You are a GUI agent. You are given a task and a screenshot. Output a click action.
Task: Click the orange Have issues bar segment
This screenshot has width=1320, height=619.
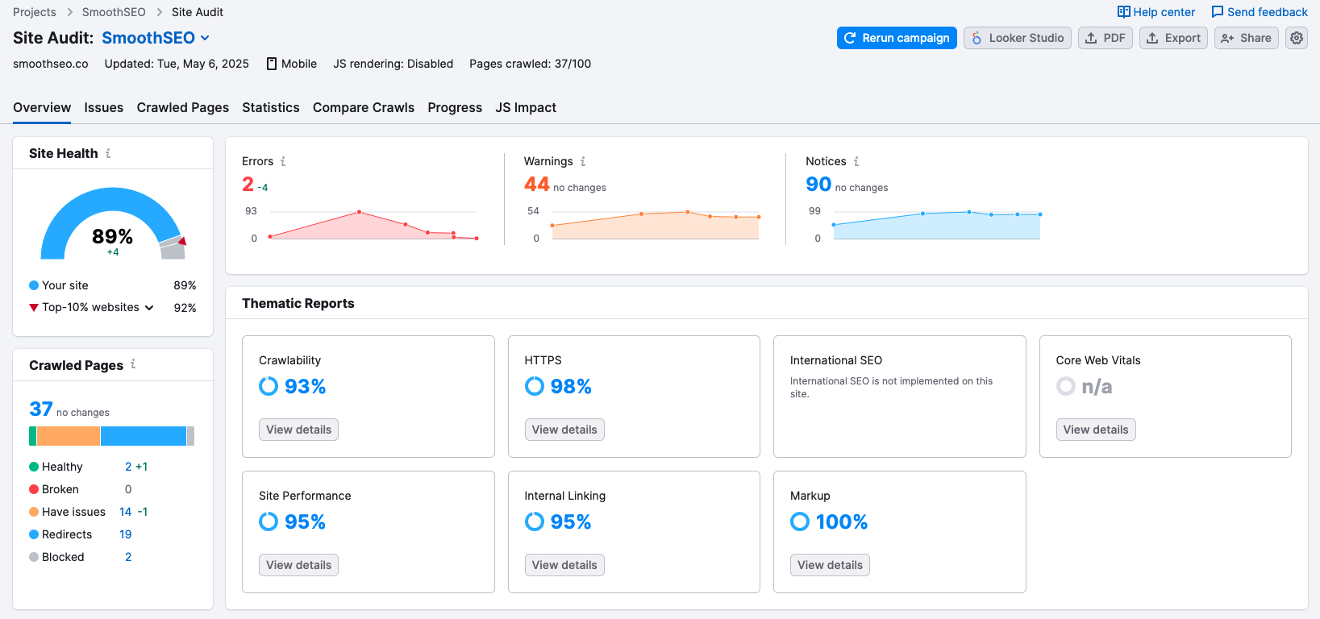tap(69, 436)
